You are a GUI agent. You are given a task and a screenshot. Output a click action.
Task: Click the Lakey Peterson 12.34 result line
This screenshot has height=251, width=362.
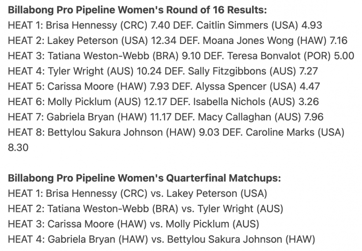[178, 40]
